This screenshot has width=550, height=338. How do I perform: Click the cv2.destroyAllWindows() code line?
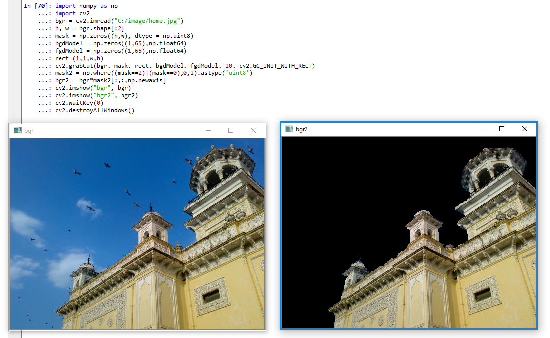pos(95,110)
